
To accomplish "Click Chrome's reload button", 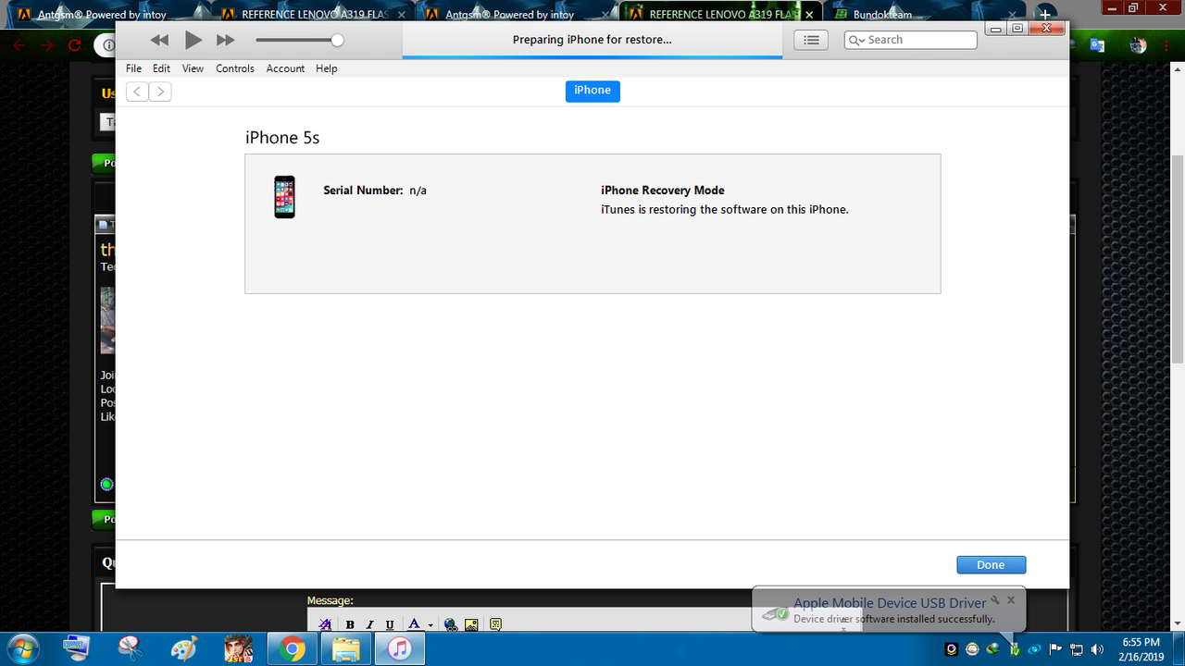I will click(75, 44).
